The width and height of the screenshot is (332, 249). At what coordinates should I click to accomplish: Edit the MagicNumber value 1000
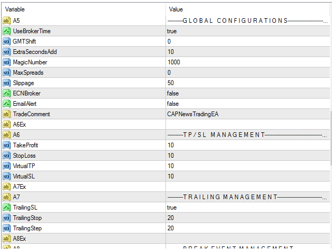(x=173, y=62)
